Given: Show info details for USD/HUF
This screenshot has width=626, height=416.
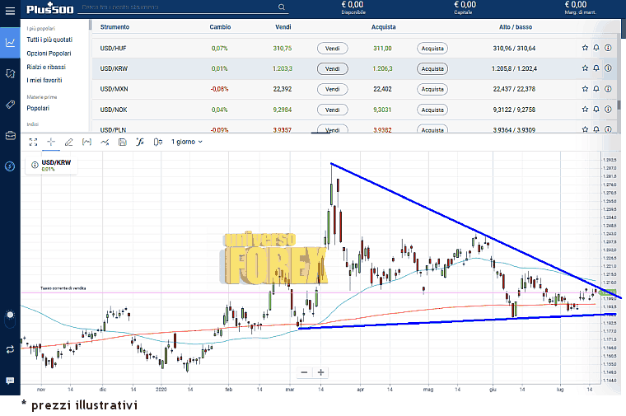Looking at the screenshot, I should coord(608,48).
